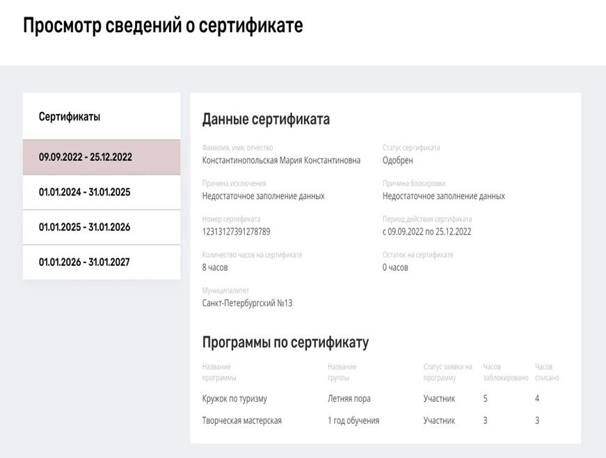Image resolution: width=606 pixels, height=458 pixels.
Task: Choose certificate 01.01.2026 - 31.01.2027
Action: 102,262
